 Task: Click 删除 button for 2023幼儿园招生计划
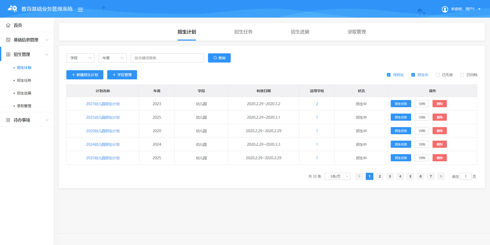pyautogui.click(x=440, y=104)
